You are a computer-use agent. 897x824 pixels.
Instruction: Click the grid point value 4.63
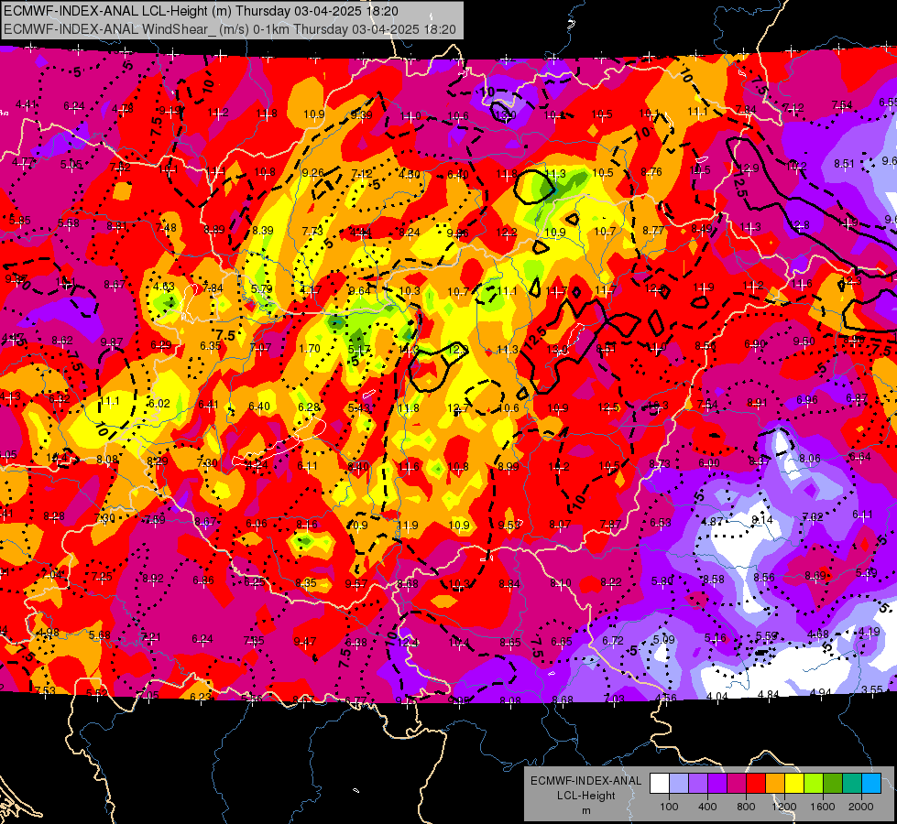pos(164,287)
